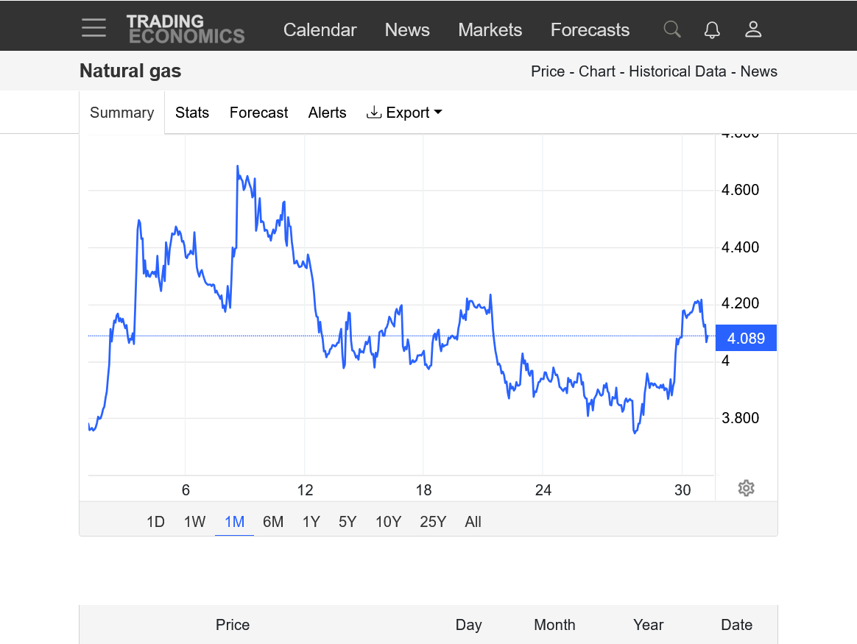
Task: Click the Trading Economics logo
Action: coord(185,29)
